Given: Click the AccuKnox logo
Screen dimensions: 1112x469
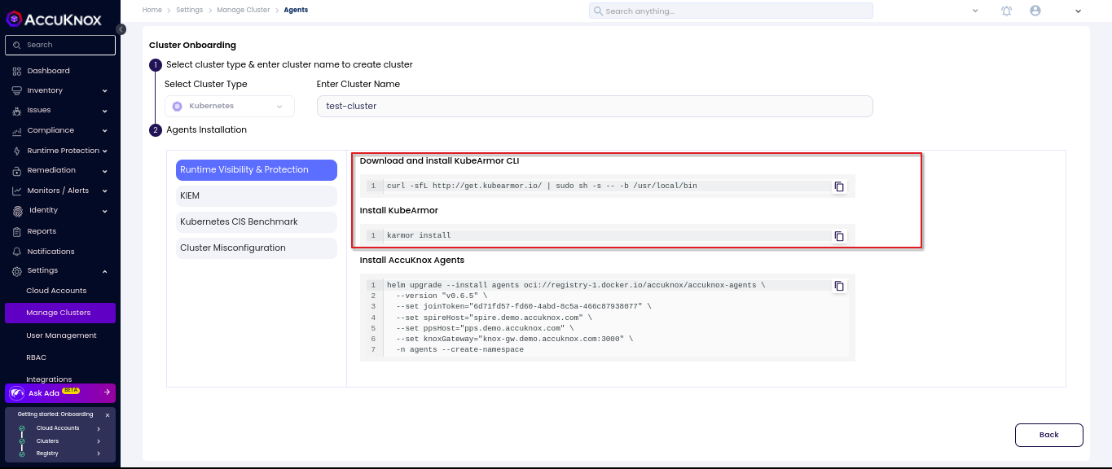Looking at the screenshot, I should 55,18.
